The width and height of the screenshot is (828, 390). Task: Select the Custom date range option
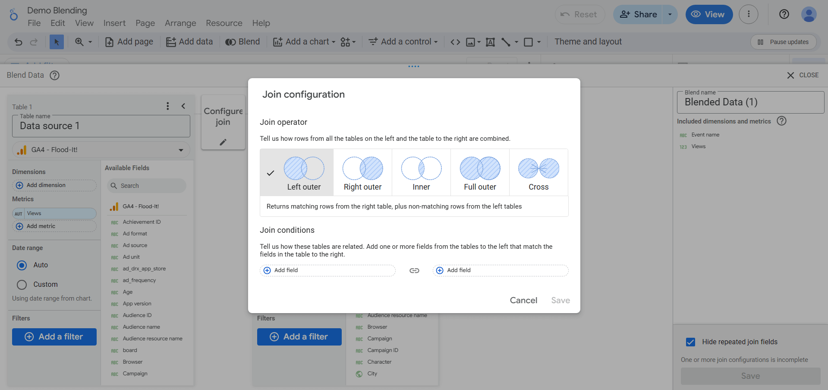point(22,285)
